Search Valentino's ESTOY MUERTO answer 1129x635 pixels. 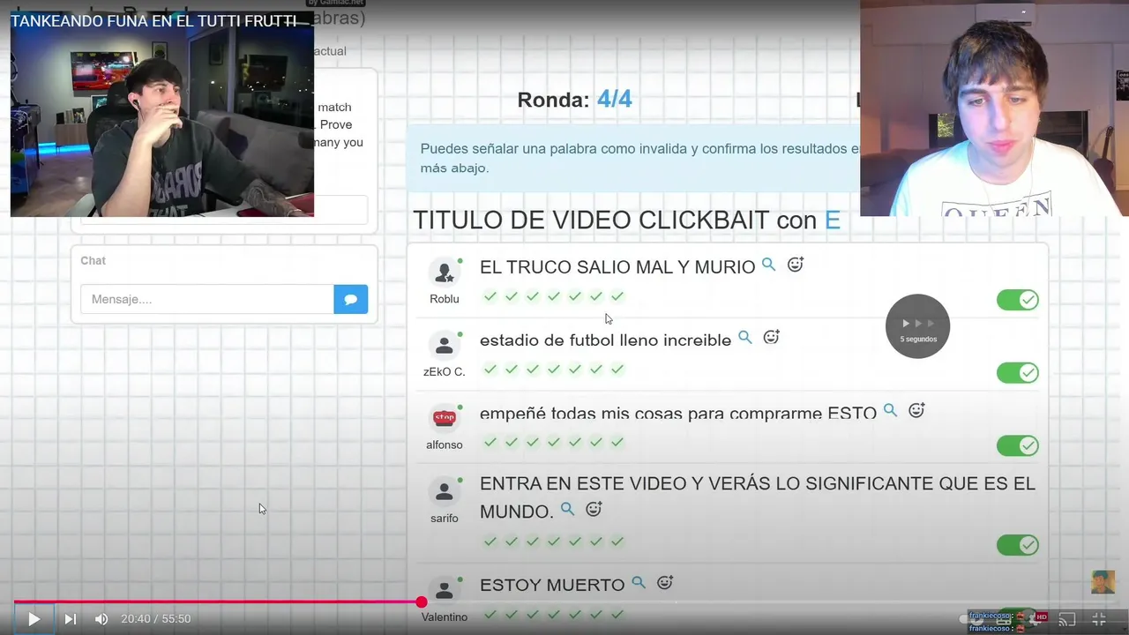tap(639, 583)
